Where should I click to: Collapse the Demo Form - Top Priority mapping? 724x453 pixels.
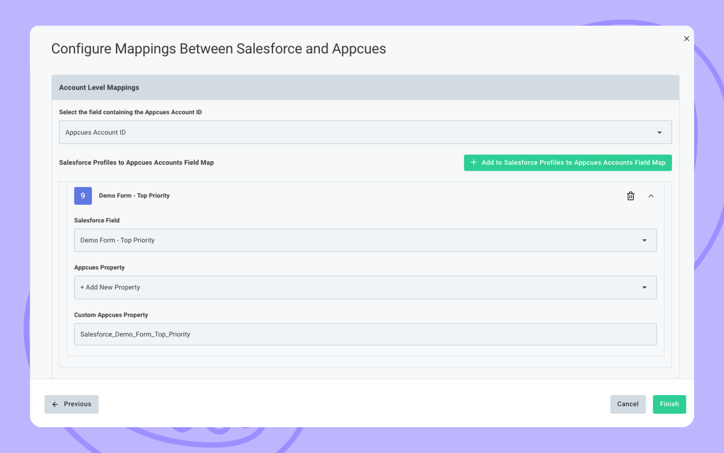click(651, 196)
